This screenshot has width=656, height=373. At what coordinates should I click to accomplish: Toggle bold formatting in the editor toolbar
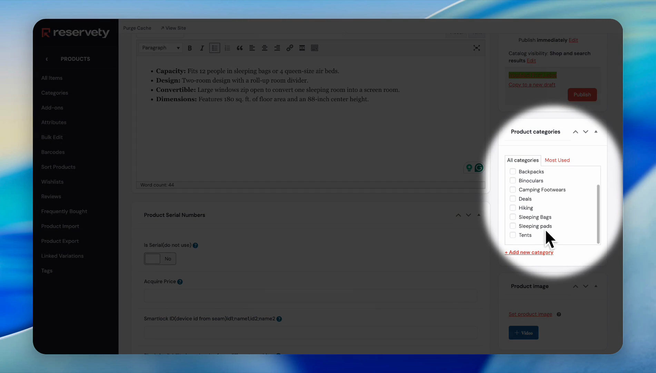tap(190, 48)
